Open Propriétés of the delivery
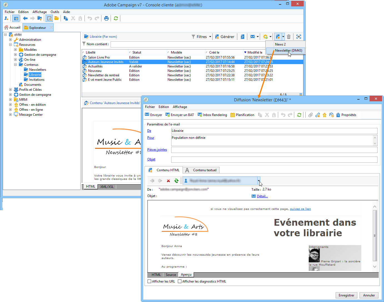This screenshot has height=302, width=384. coord(346,115)
